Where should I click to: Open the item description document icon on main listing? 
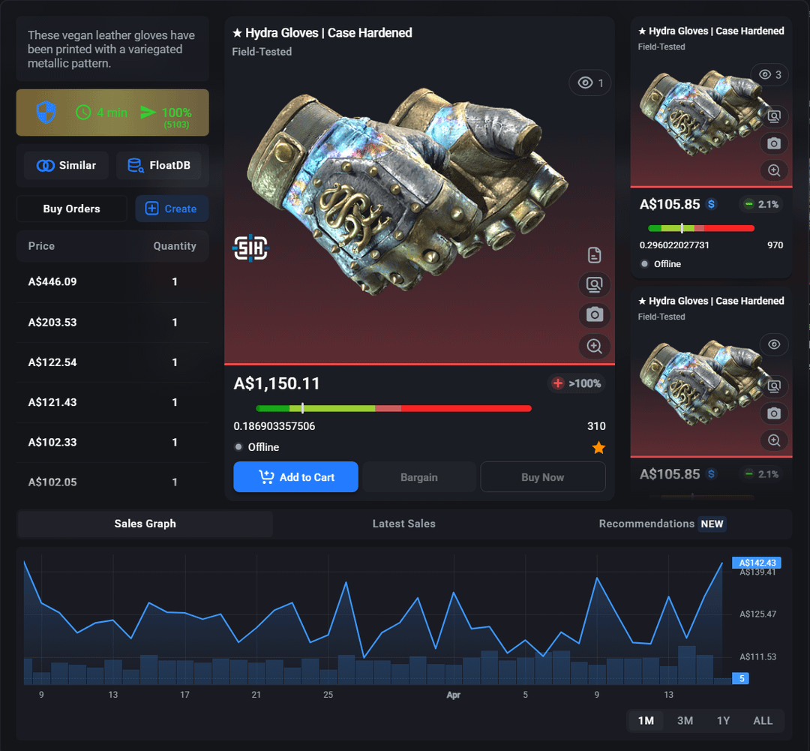[595, 255]
